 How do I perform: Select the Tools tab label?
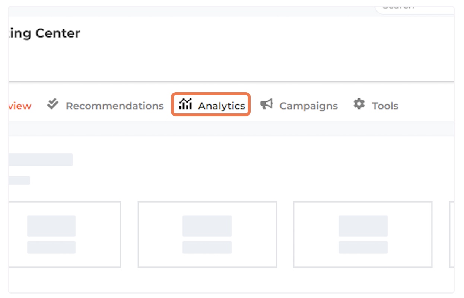[385, 106]
